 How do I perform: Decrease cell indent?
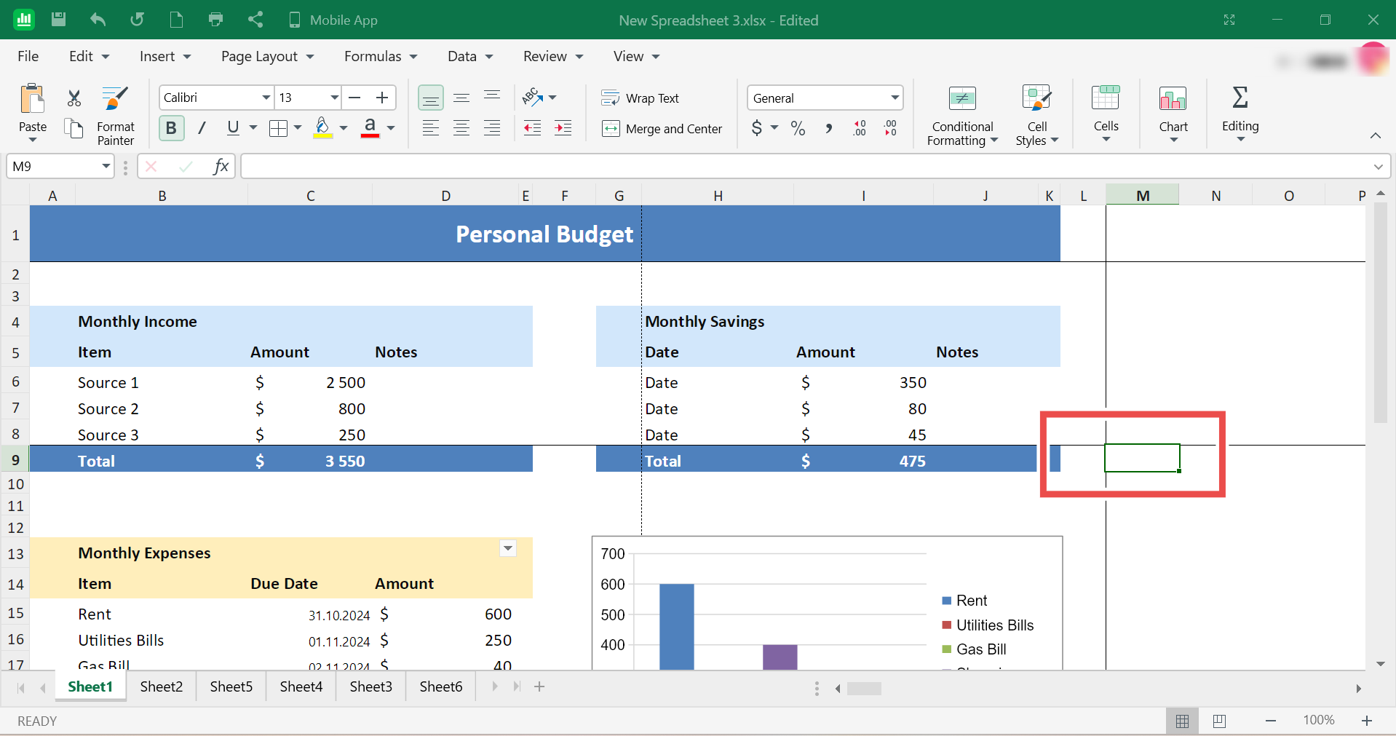[533, 129]
